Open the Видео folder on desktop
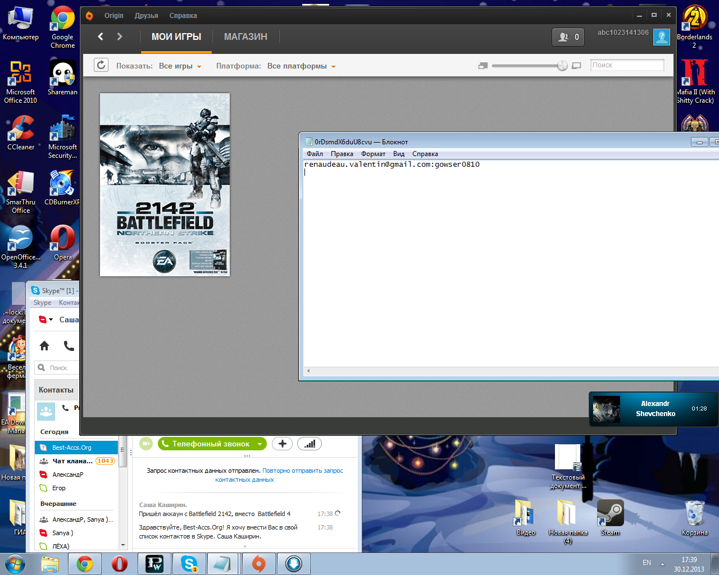This screenshot has height=575, width=719. (526, 518)
